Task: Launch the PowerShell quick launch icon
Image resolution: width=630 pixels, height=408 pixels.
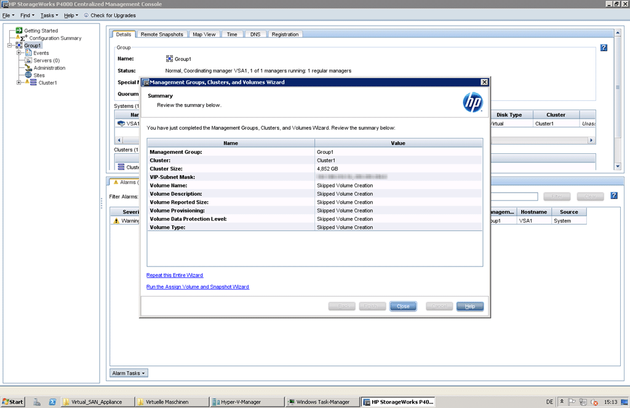Action: [x=52, y=402]
